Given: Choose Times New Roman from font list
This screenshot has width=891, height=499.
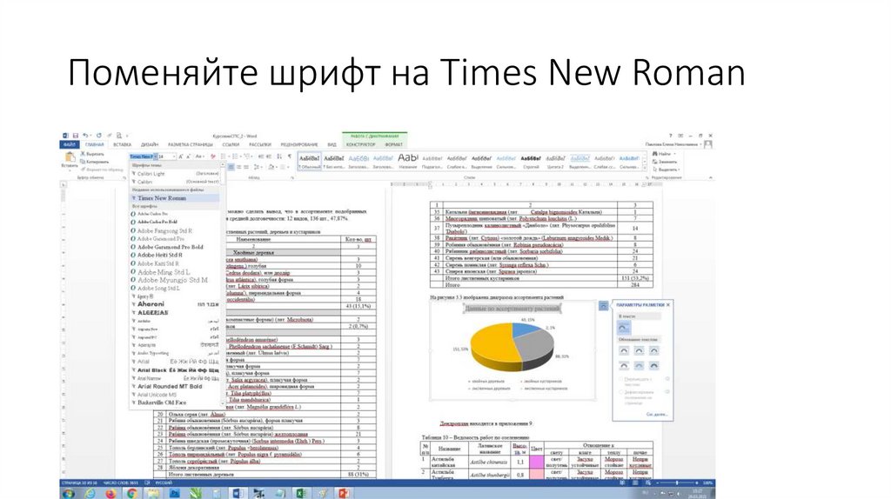Looking at the screenshot, I should [174, 198].
